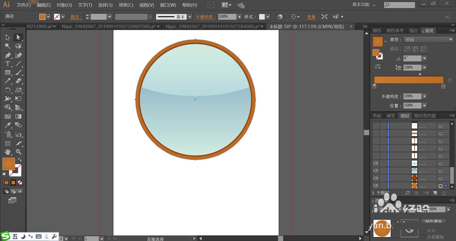Image resolution: width=456 pixels, height=241 pixels.
Task: Select the Lasso tool
Action: click(x=18, y=46)
